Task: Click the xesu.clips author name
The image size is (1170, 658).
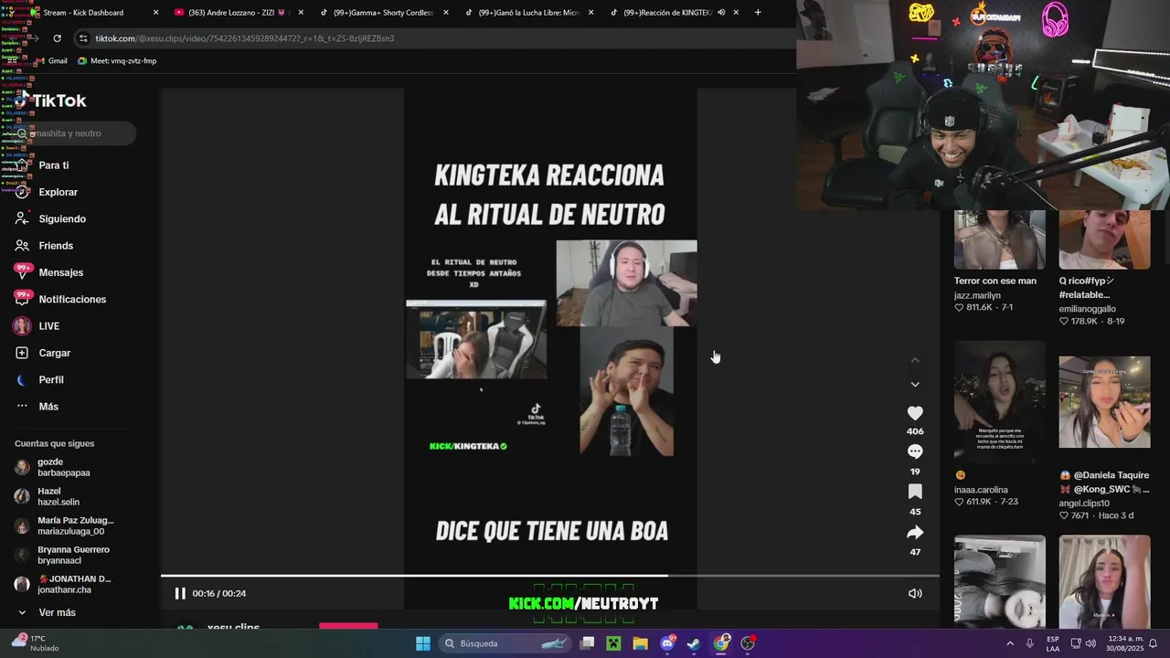Action: coord(233,628)
